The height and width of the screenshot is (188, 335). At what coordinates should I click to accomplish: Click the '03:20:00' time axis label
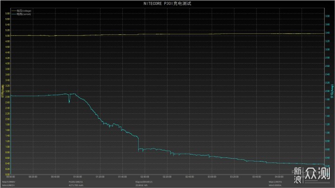click(234, 177)
